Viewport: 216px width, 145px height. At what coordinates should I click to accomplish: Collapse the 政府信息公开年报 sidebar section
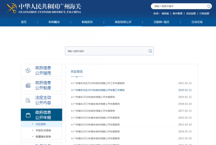click(43, 115)
